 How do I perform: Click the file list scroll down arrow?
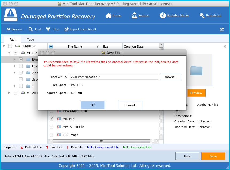pyautogui.click(x=161, y=137)
